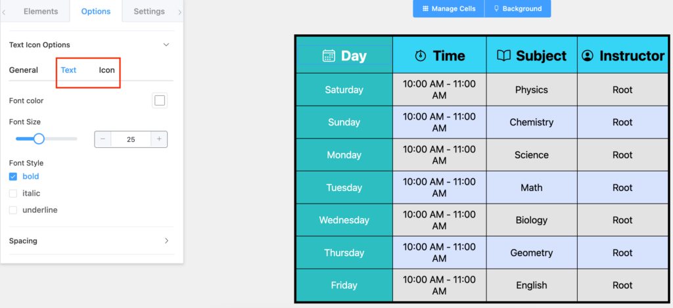Collapse the Text Icon Options section
Viewport: 673px width, 308px height.
coord(166,45)
